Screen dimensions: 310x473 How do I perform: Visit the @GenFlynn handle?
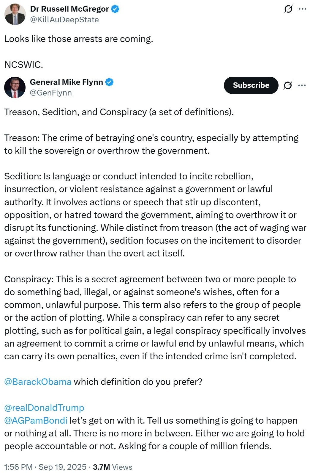(51, 93)
